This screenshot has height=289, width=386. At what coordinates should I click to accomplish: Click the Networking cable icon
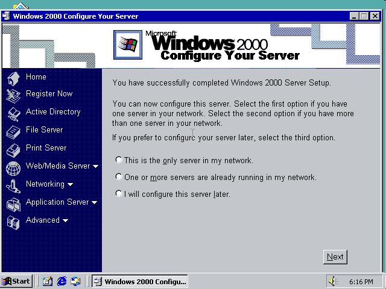click(13, 187)
